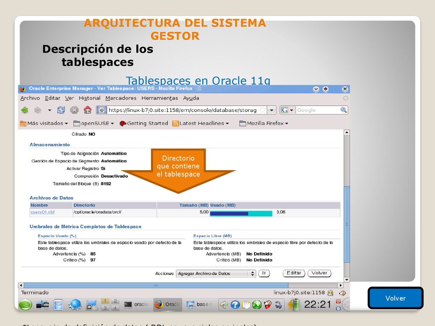
Task: Expand the URL bar history dropdown
Action: click(x=271, y=110)
